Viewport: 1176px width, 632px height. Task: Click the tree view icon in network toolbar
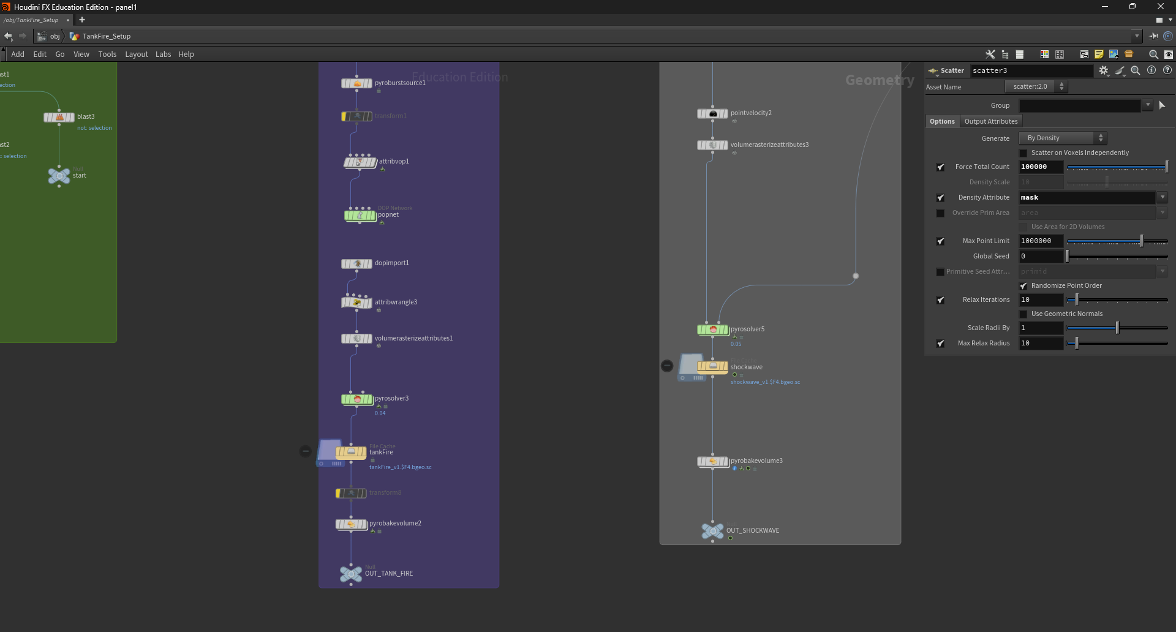pos(1005,54)
